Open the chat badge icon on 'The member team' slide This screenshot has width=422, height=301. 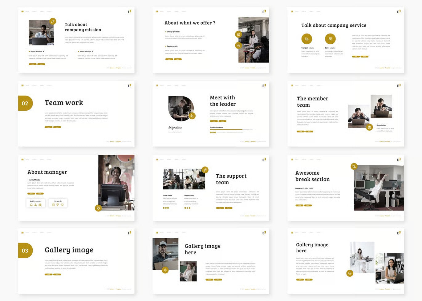click(369, 127)
